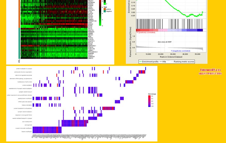Image resolution: width=226 pixels, height=143 pixels.
Task: Select the KIF1A row label
Action: coord(90,29)
